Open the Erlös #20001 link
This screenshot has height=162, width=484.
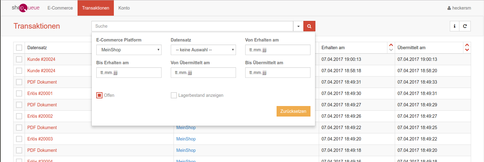pos(40,93)
